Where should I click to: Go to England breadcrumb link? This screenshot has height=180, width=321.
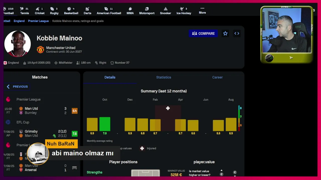19,21
